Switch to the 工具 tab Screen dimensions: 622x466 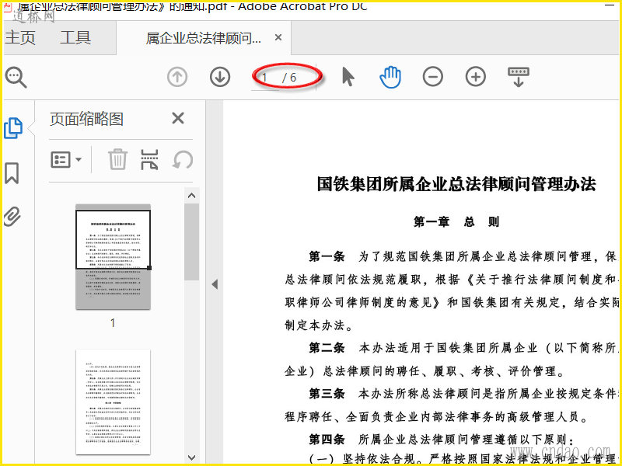click(75, 38)
